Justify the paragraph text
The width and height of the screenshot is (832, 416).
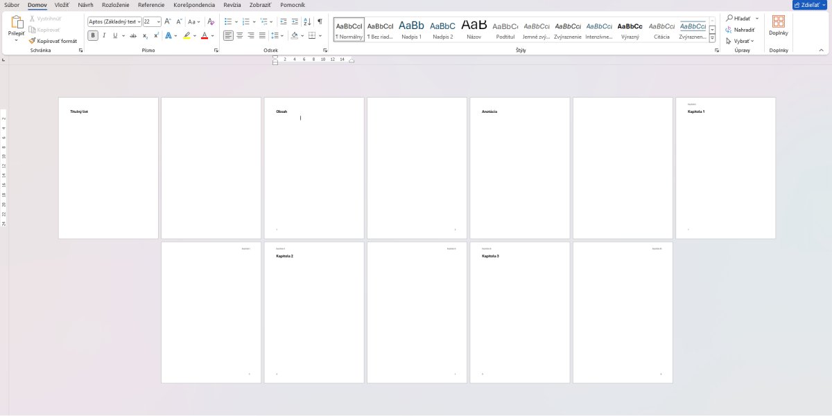[262, 35]
